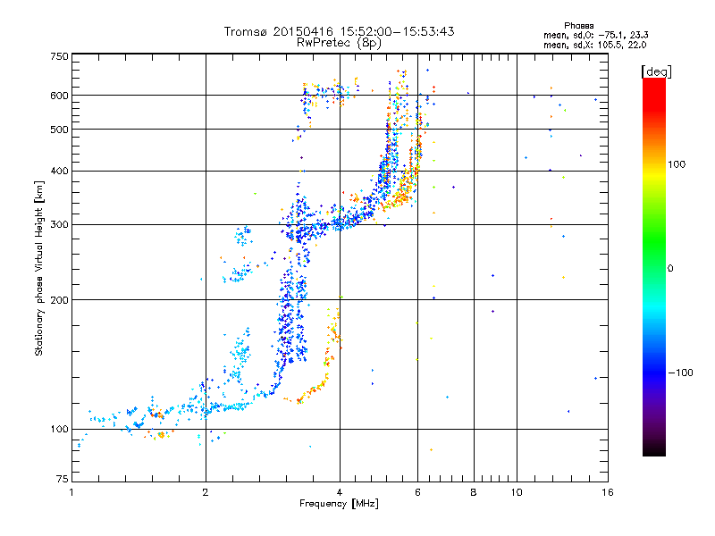The width and height of the screenshot is (715, 536).
Task: Click the black bottom of the colorbar
Action: tap(654, 449)
